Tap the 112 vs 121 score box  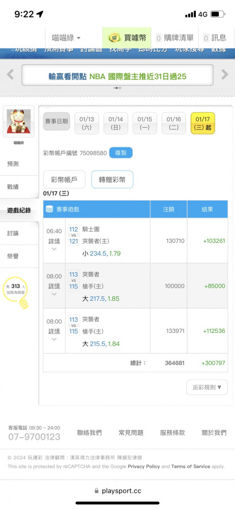(x=74, y=235)
